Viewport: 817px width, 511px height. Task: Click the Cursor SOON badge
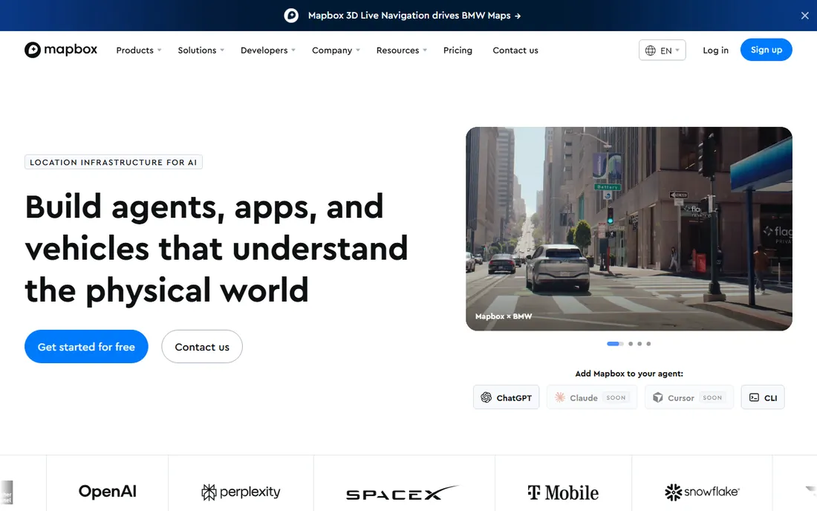point(712,397)
